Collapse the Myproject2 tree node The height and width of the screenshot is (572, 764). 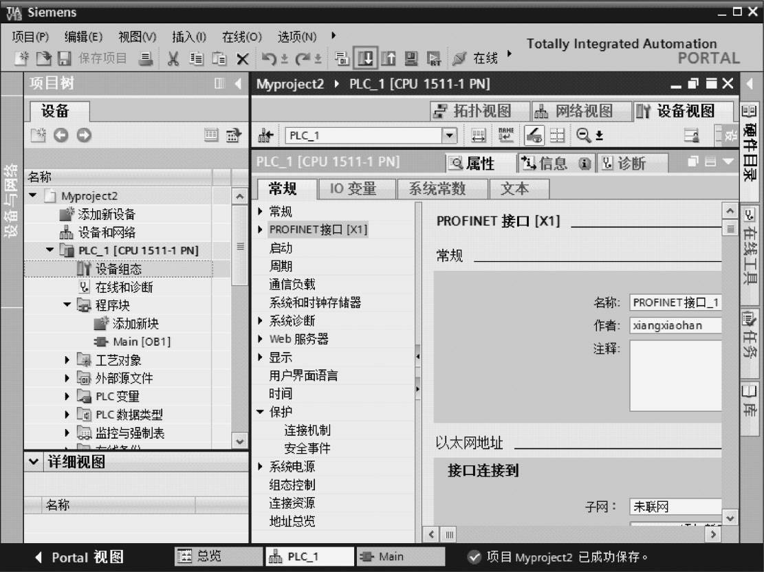[33, 195]
